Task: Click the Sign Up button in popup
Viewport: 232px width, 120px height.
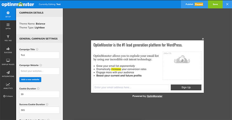Action: (186, 87)
